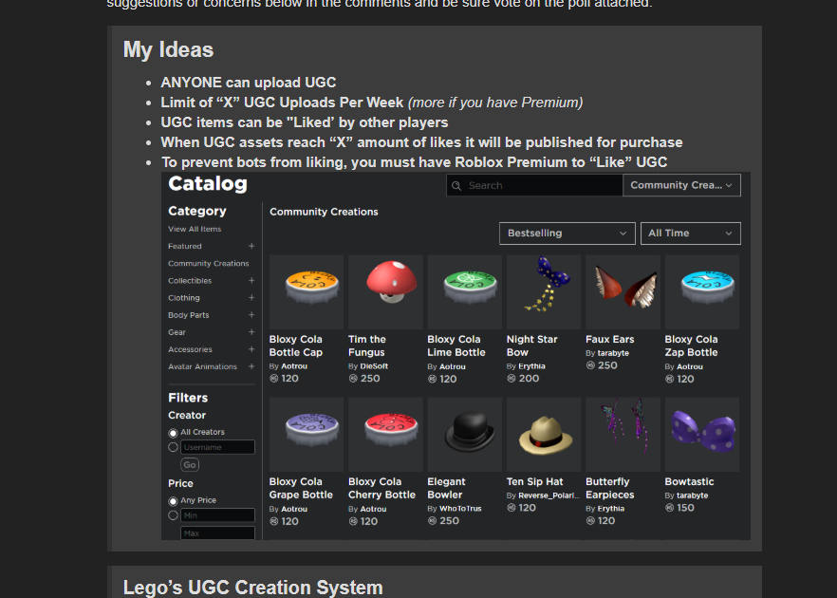Screen dimensions: 837x598
Task: Click the Bowtastic title text
Action: [x=689, y=481]
